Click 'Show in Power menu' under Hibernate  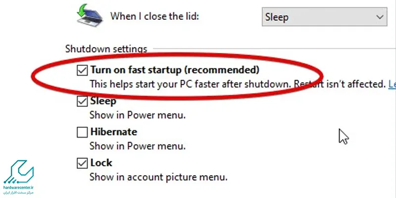click(137, 146)
